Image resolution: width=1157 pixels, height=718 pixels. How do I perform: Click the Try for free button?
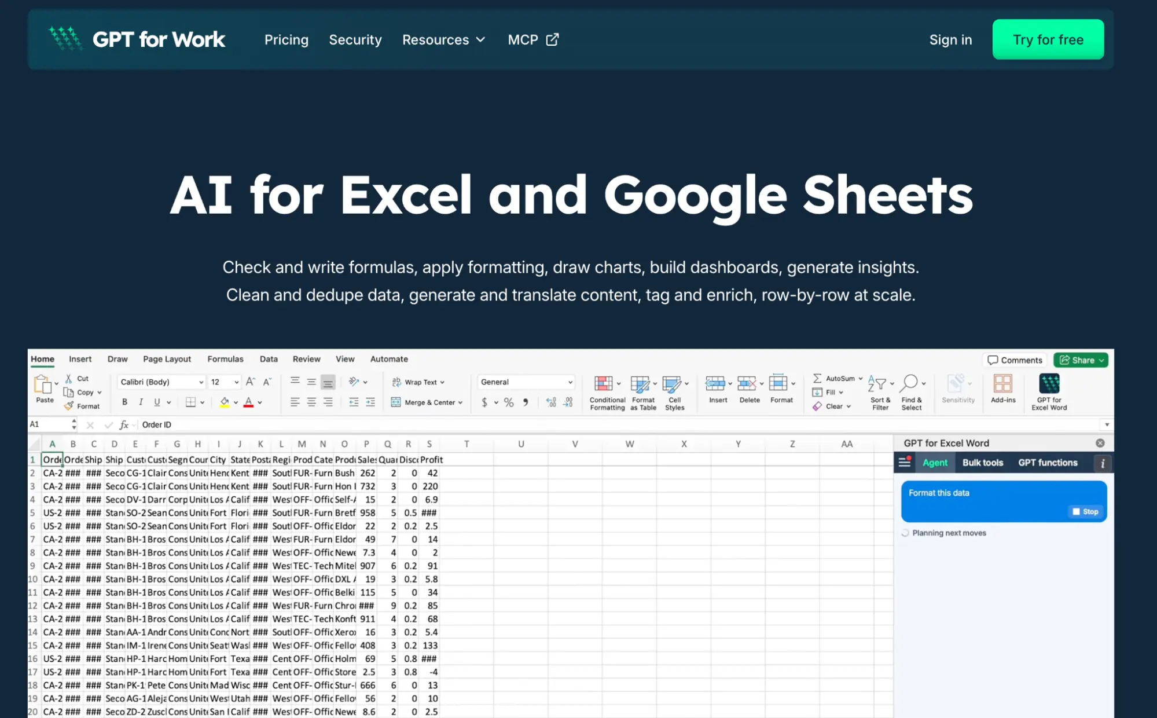(x=1048, y=39)
